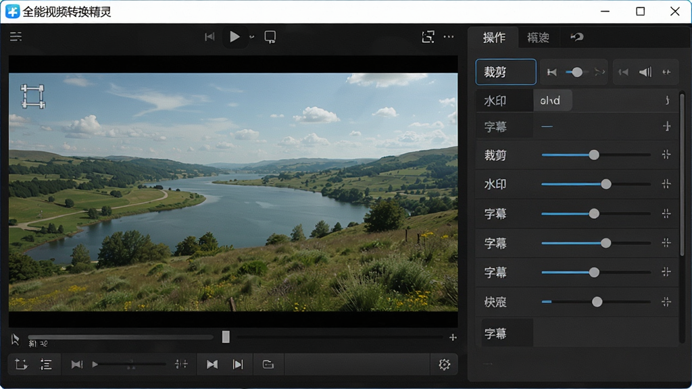Screen dimensions: 692x389
Task: Open the tab next to 操作
Action: 538,38
